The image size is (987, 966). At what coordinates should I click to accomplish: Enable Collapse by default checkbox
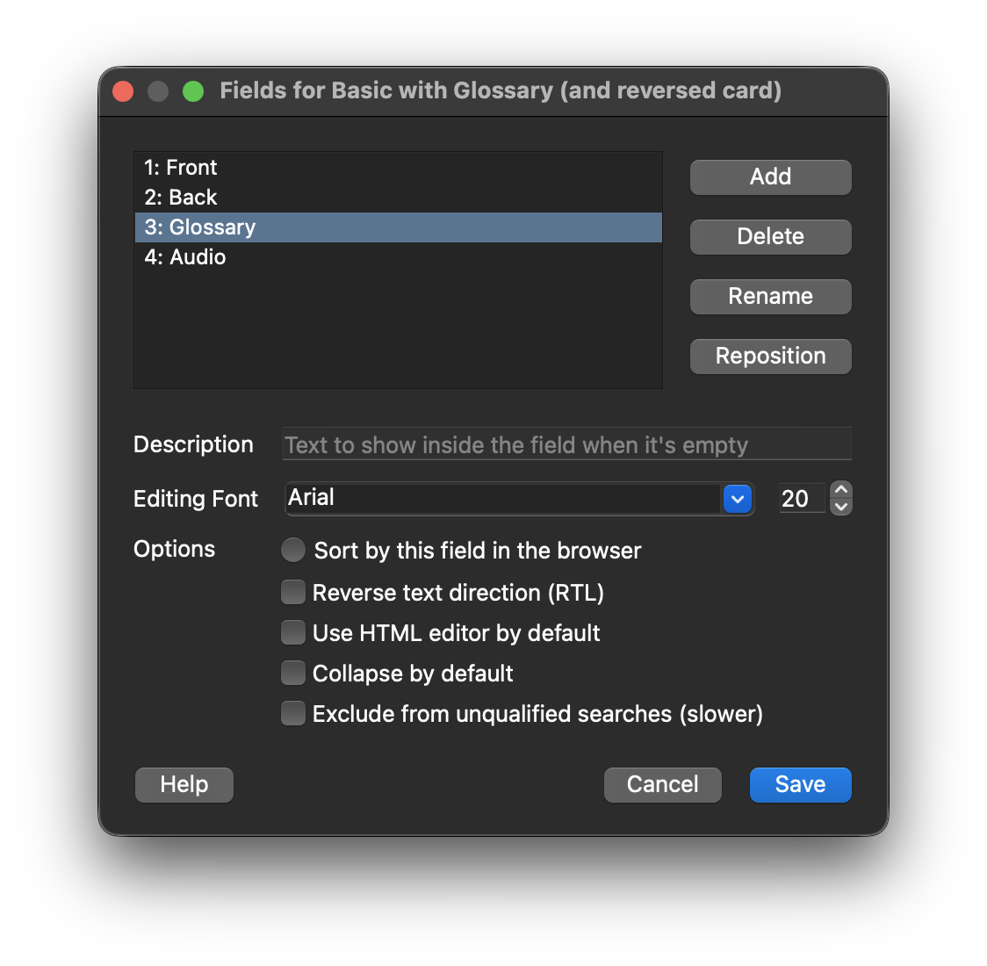pos(293,674)
